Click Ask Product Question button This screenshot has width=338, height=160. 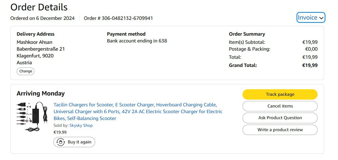(x=280, y=118)
